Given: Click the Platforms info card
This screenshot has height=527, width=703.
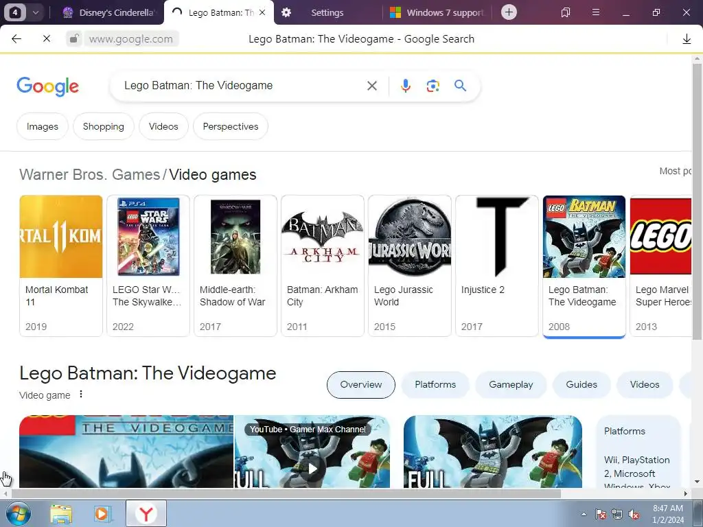Looking at the screenshot, I should coord(639,452).
